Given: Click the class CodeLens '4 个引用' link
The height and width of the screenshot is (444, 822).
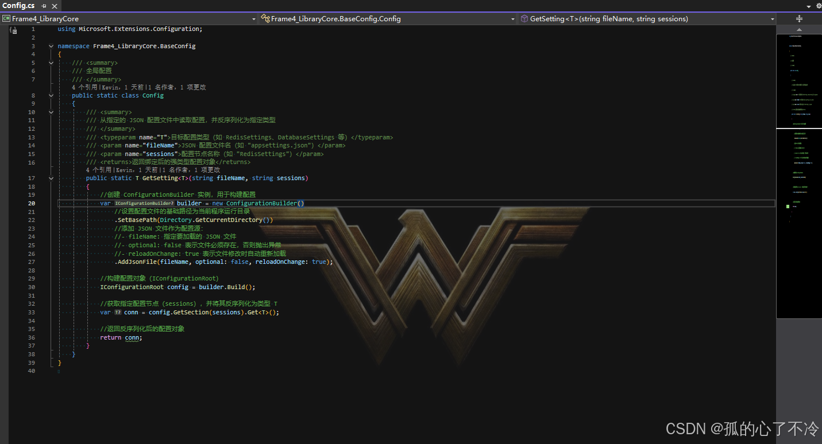Looking at the screenshot, I should coord(84,88).
